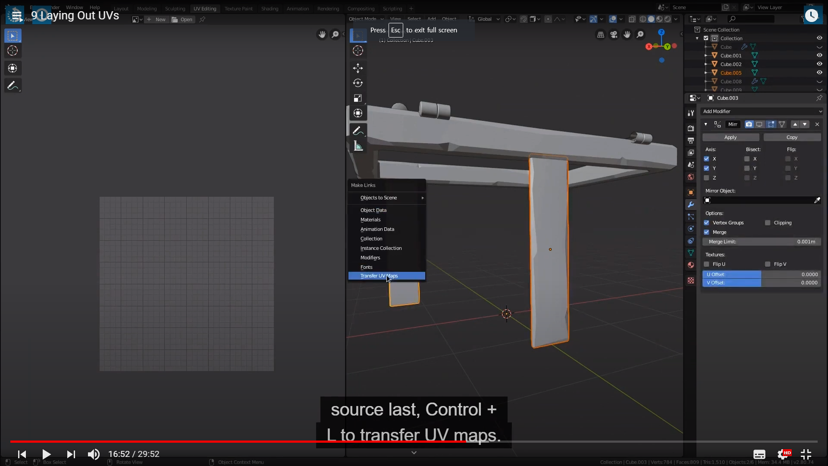The height and width of the screenshot is (466, 828).
Task: Click the Copy modifier button
Action: point(792,137)
